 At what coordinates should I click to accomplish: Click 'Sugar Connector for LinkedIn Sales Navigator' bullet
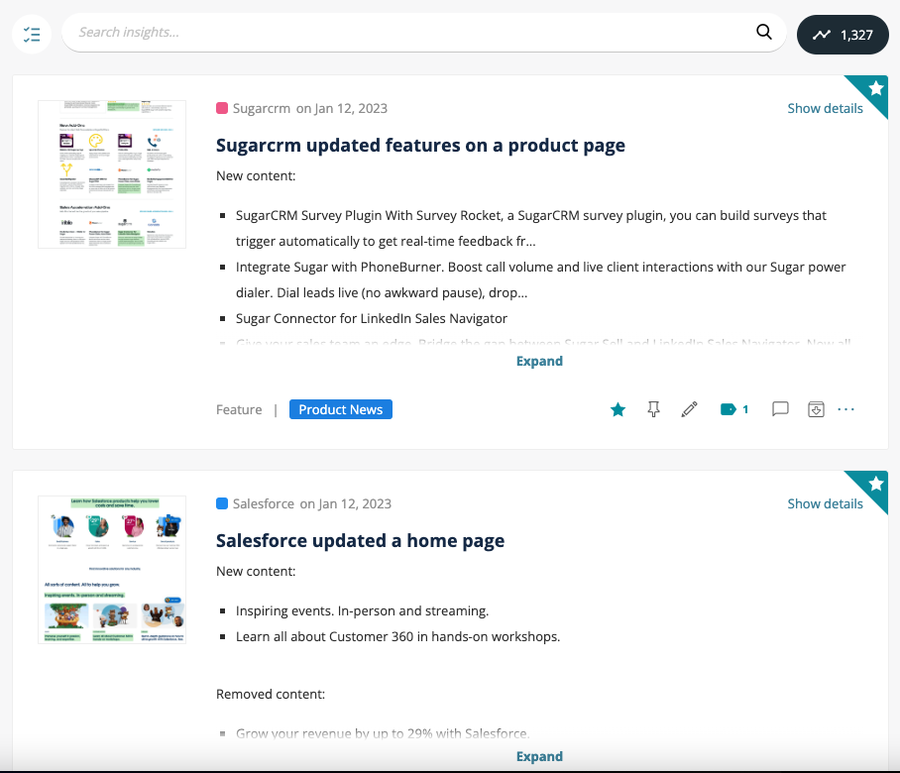(x=372, y=318)
